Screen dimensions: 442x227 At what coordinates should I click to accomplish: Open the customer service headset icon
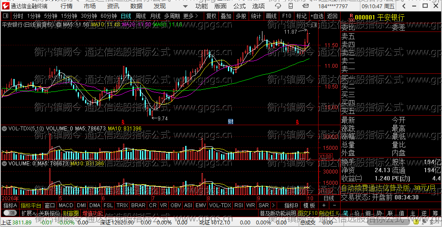click(278, 6)
